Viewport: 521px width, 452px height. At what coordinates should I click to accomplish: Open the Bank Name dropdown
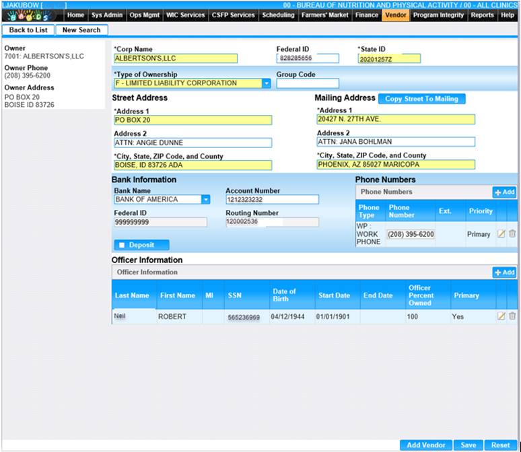pyautogui.click(x=206, y=200)
